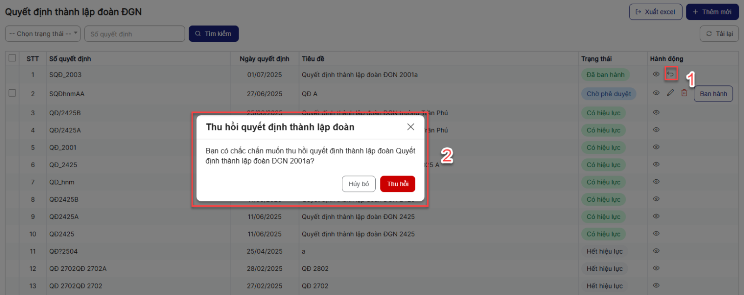Toggle the select-all checkbox in table header
This screenshot has height=295, width=744.
pos(13,58)
